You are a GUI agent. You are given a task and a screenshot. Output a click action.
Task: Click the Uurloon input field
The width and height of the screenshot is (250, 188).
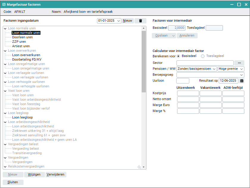click(182, 81)
